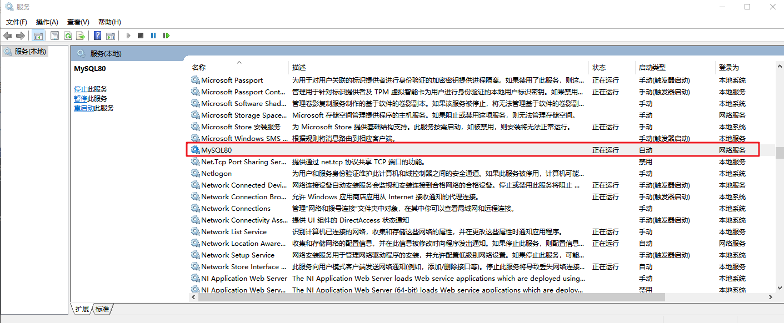
Task: Click the Restart Service toolbar icon
Action: tap(166, 36)
